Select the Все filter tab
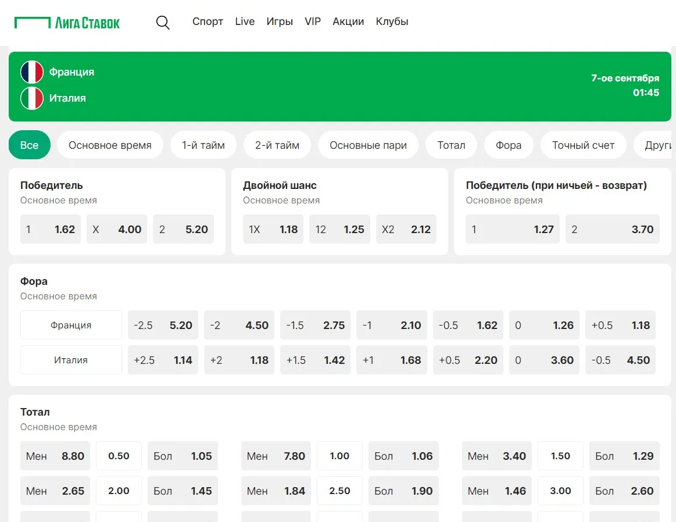 (x=30, y=145)
